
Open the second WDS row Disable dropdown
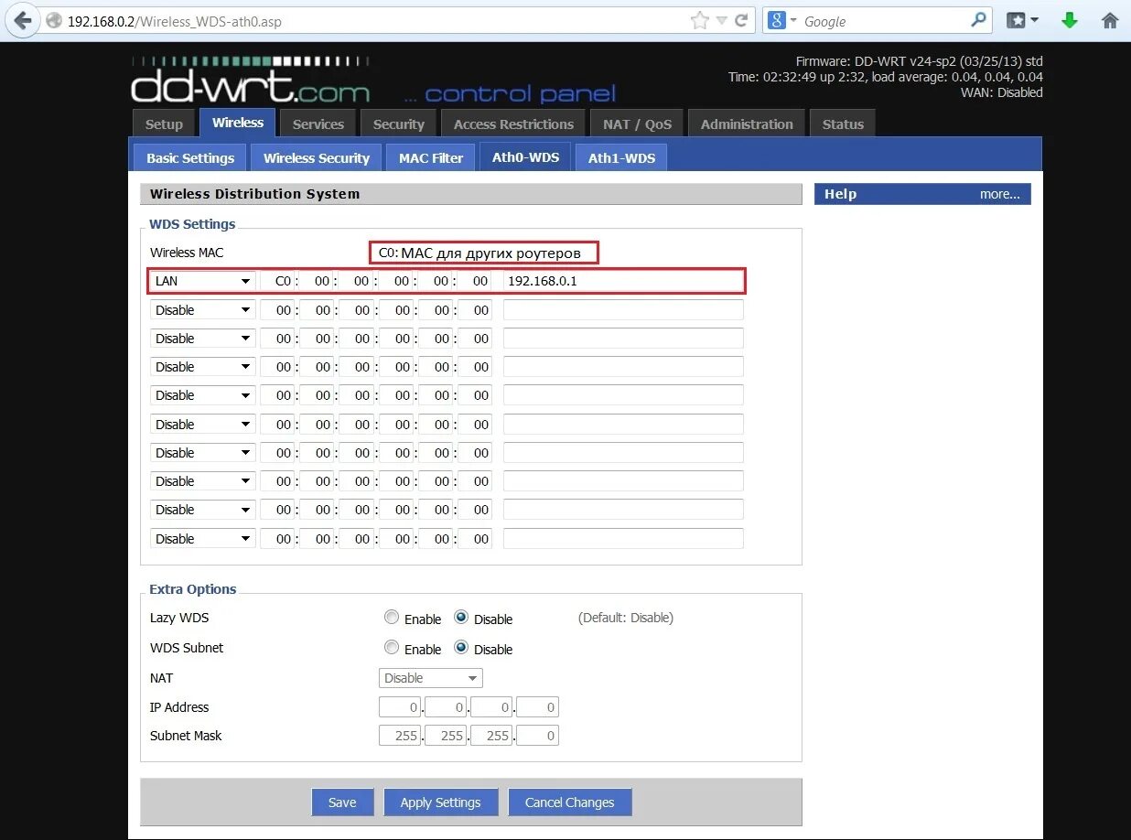point(202,310)
